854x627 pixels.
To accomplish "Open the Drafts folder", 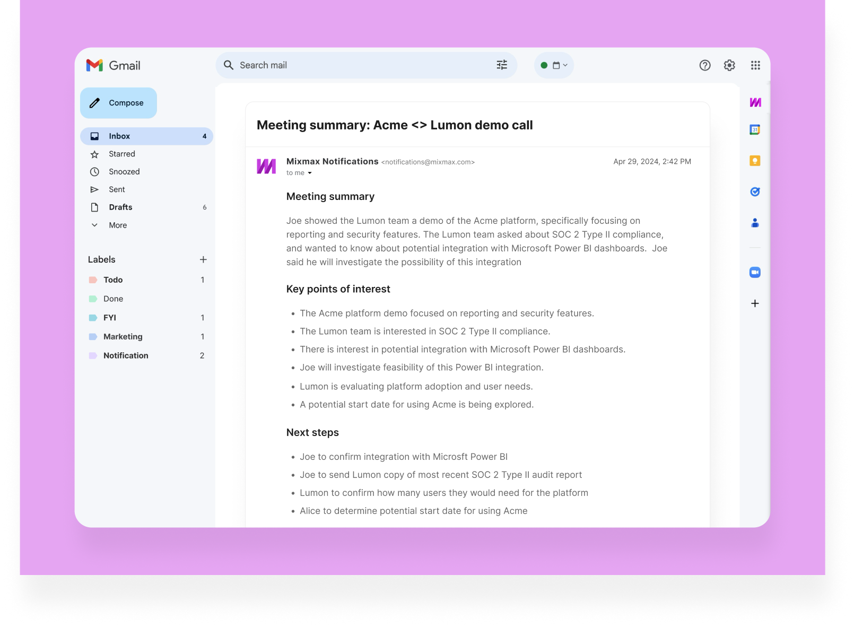I will (120, 207).
